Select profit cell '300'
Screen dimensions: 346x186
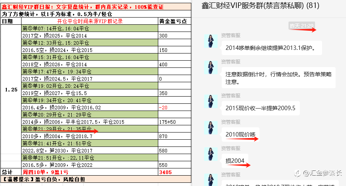(175, 36)
